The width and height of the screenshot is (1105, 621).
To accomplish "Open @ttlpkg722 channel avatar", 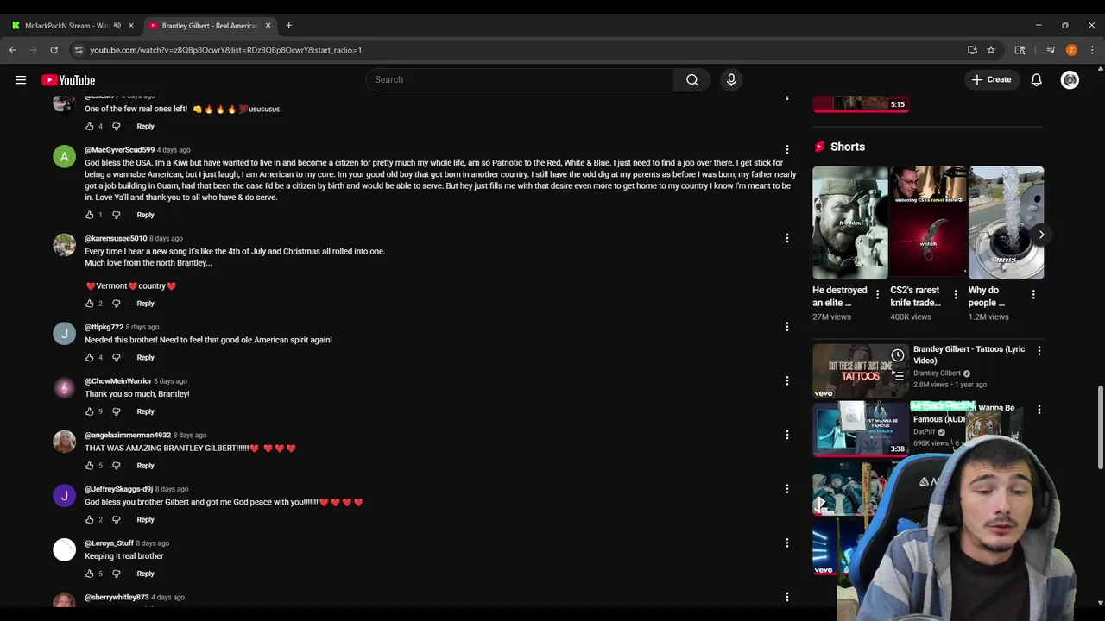I will coord(64,334).
